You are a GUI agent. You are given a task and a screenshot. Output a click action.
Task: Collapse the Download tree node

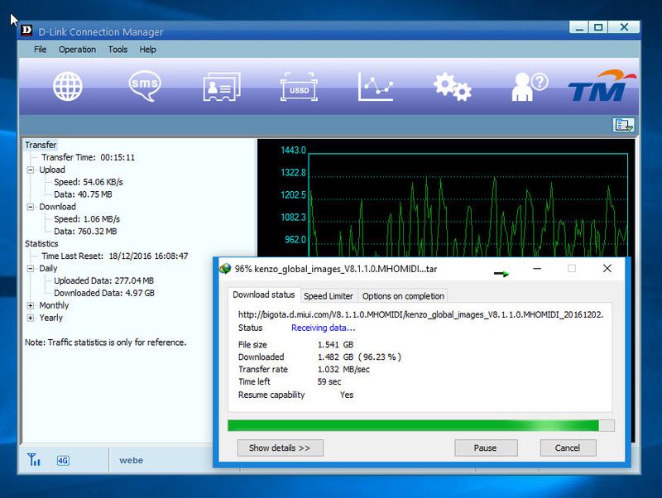pyautogui.click(x=31, y=207)
